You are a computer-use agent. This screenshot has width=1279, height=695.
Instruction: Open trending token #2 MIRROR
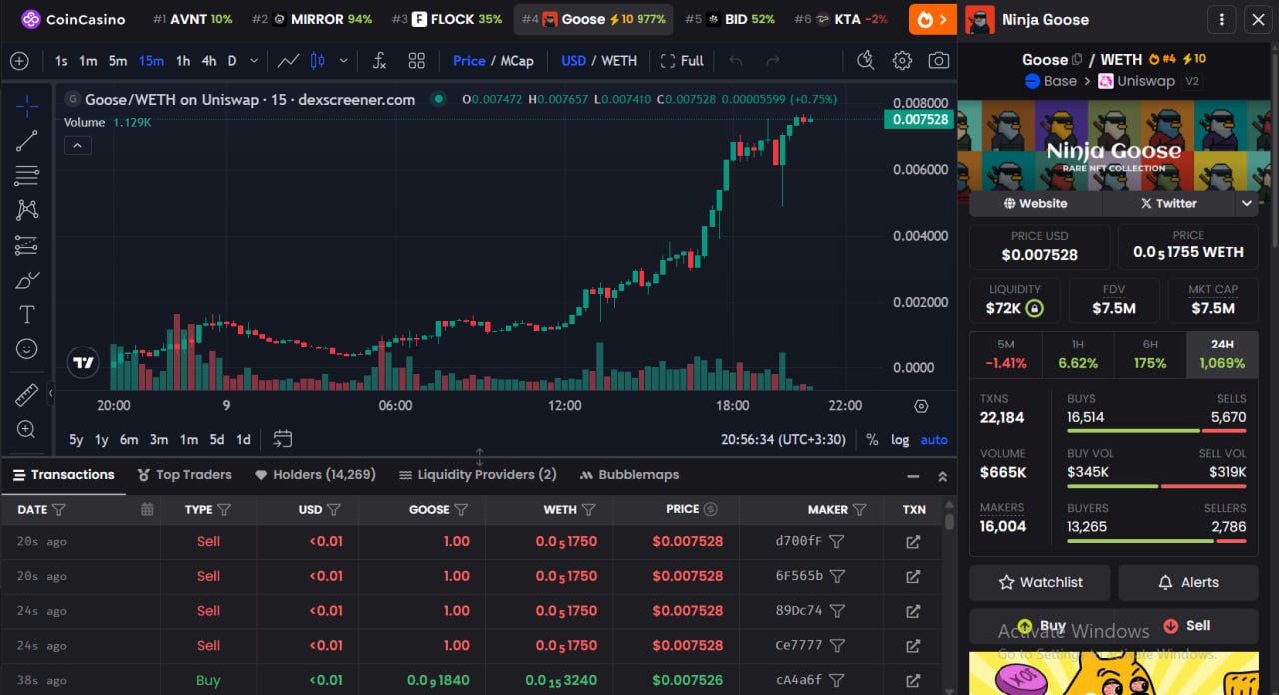pyautogui.click(x=312, y=19)
